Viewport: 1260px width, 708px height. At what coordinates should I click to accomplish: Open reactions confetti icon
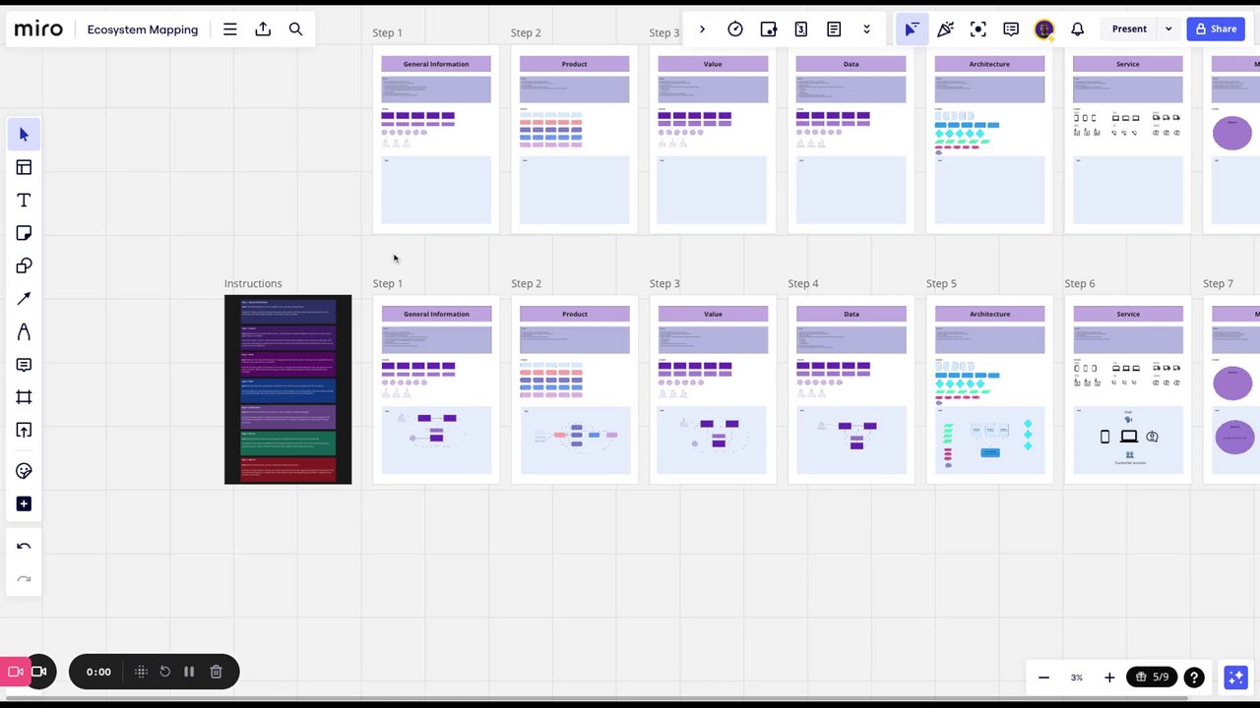945,29
